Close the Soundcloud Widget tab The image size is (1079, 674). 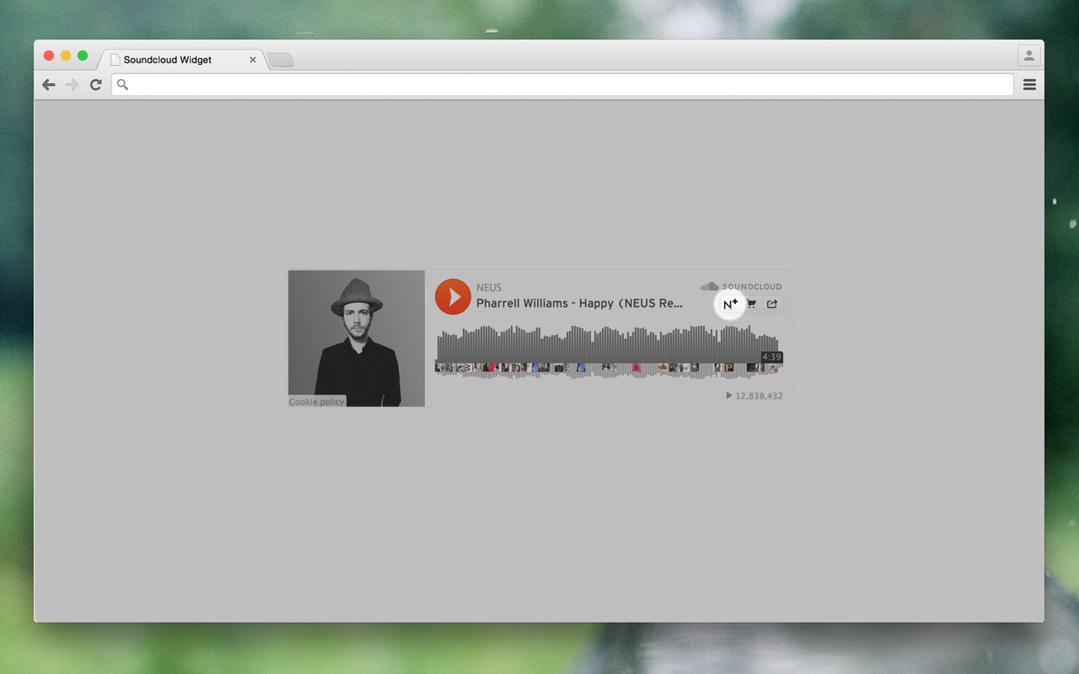coord(253,60)
